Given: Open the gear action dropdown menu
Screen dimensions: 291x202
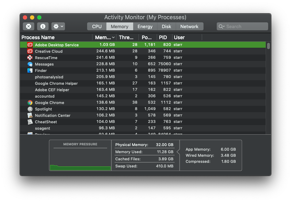Looking at the screenshot, I should (58, 26).
